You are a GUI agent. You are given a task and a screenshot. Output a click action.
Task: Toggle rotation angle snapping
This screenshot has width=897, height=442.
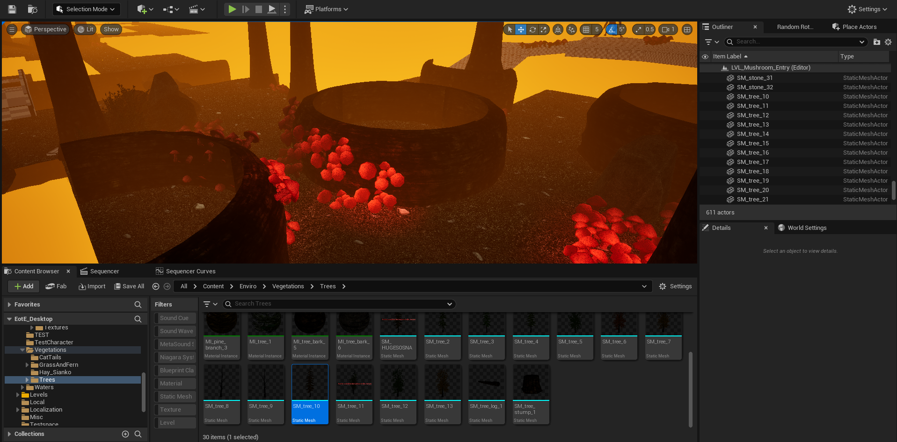tap(612, 29)
